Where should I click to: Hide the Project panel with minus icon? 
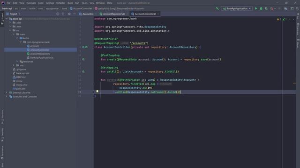pyautogui.click(x=74, y=14)
